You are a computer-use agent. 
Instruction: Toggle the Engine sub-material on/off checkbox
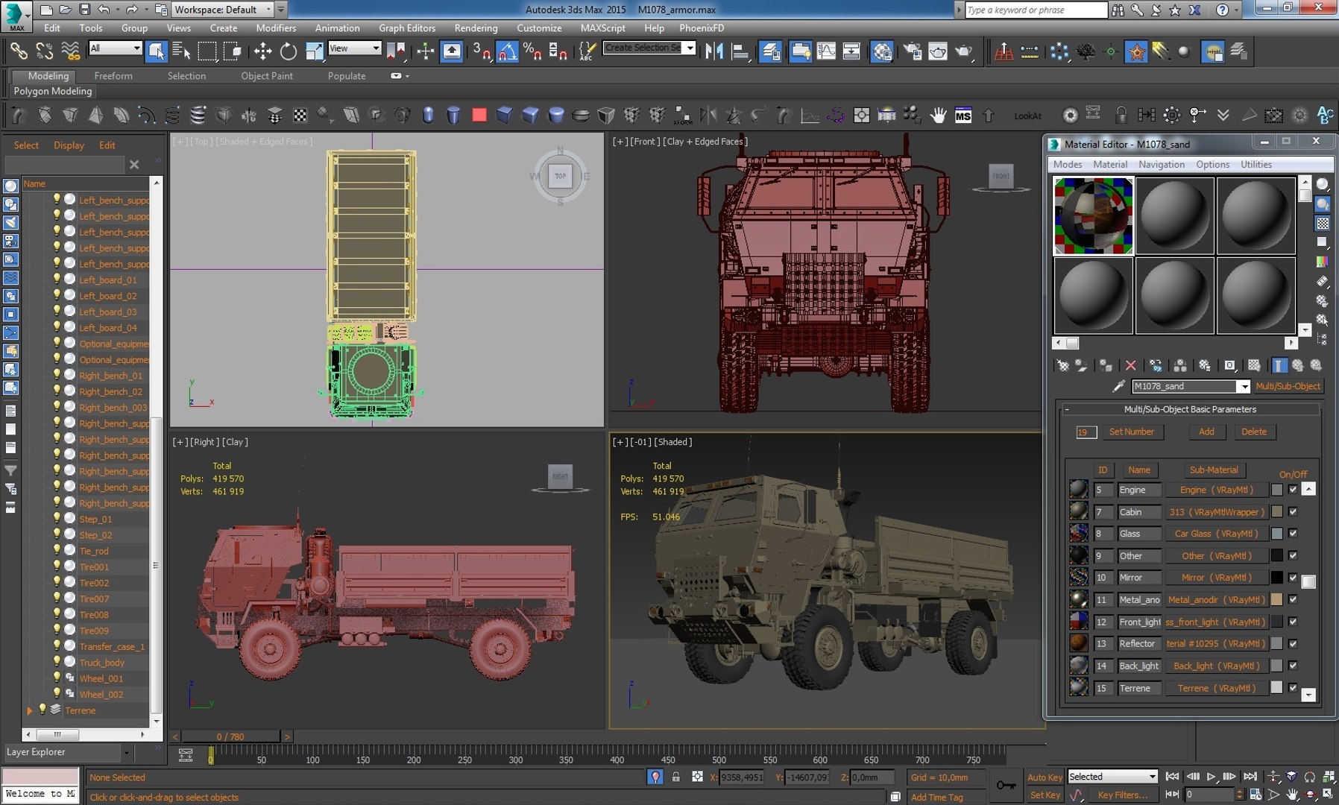[1293, 490]
